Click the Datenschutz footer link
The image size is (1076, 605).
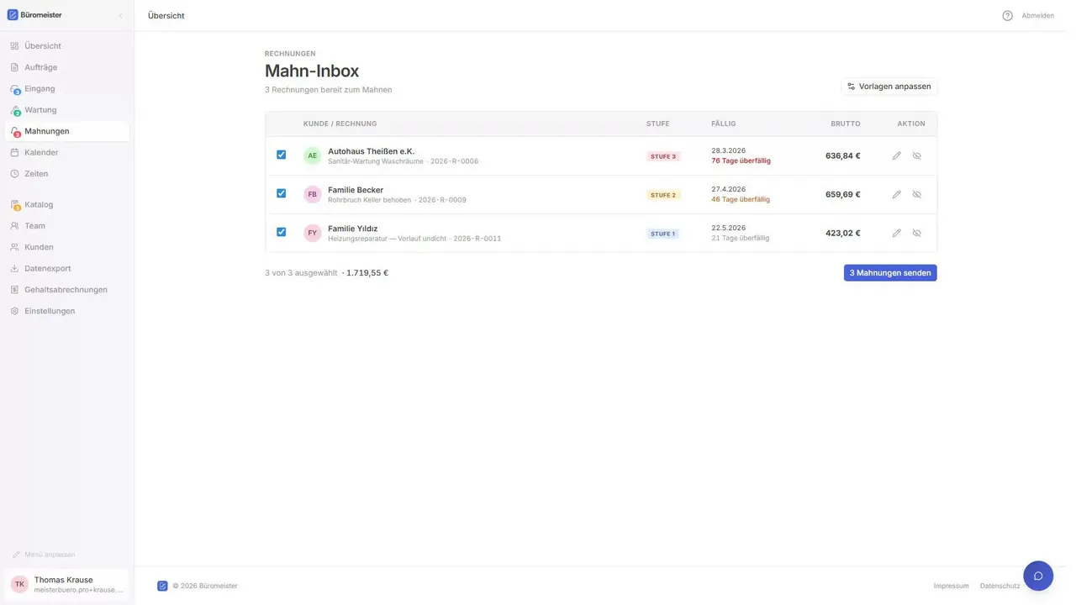(x=1000, y=586)
